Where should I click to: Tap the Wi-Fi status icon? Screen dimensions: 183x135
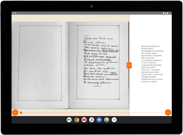pos(164,13)
